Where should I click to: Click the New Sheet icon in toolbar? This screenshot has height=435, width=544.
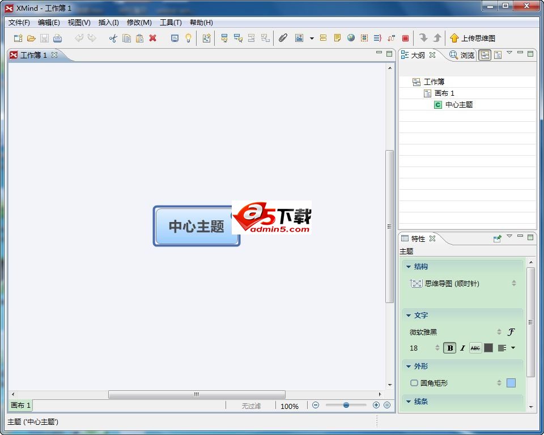click(x=207, y=38)
